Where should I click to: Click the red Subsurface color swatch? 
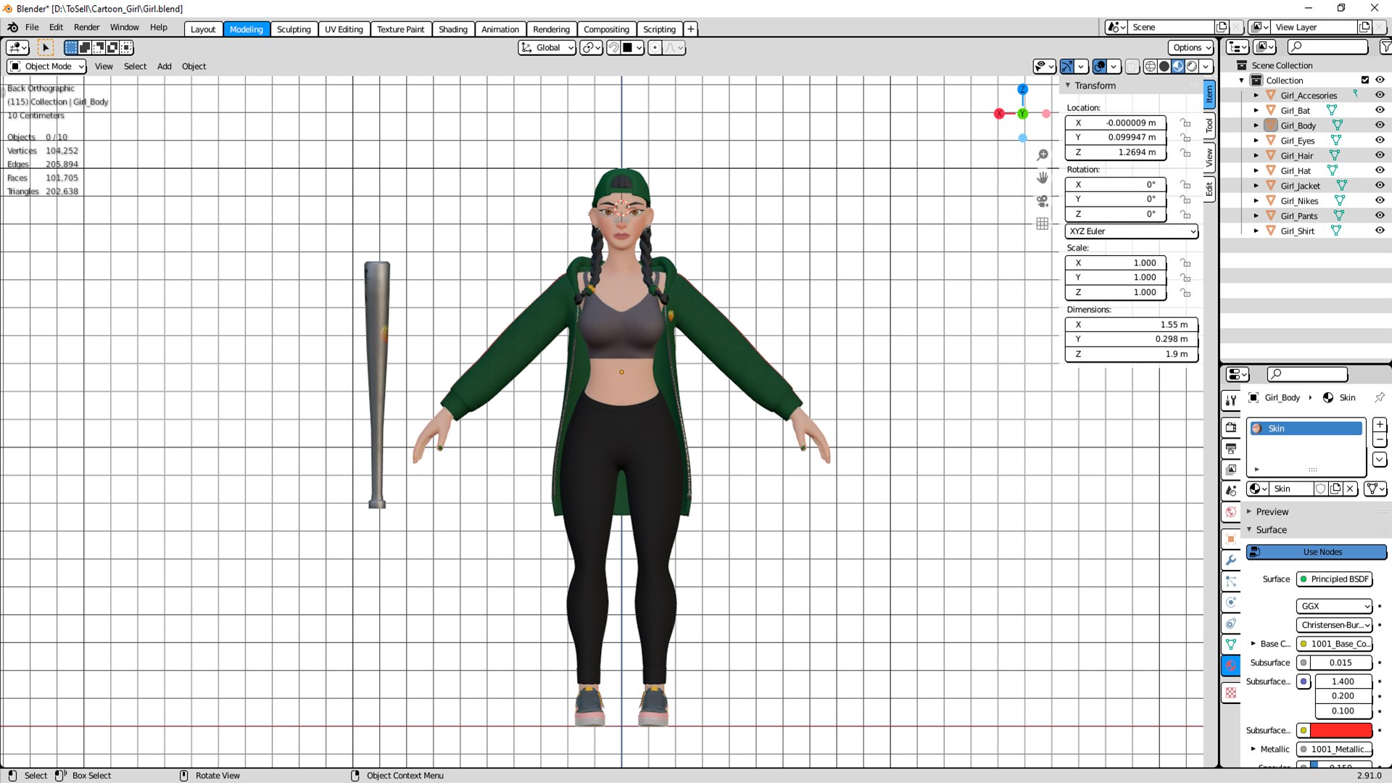click(1340, 730)
